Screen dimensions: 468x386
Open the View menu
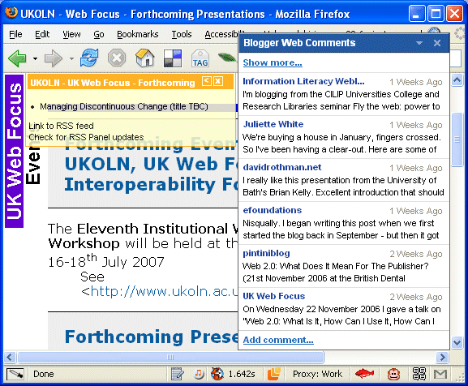point(71,35)
